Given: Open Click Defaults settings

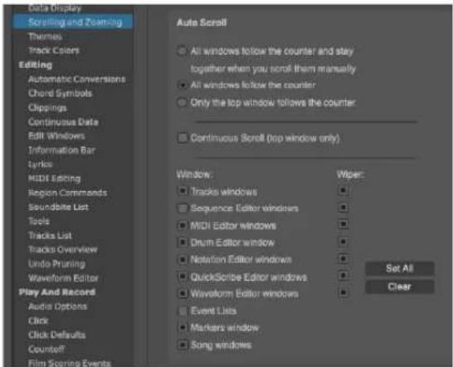Looking at the screenshot, I should pos(57,335).
